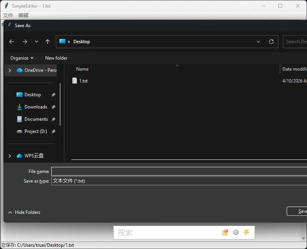
Task: Click the clock icon in search bar
Action: tap(236, 232)
